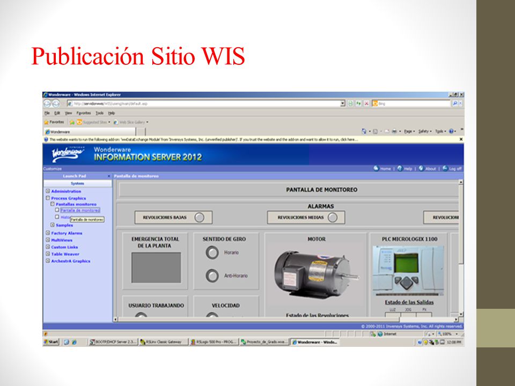Click the horizontal scrollbar of the monitoring view
This screenshot has width=515, height=386.
(285, 320)
